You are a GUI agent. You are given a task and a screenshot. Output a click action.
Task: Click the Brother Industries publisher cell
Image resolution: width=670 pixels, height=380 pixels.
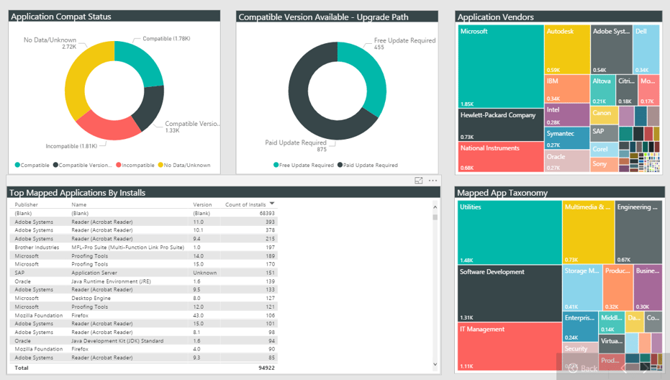tap(37, 247)
